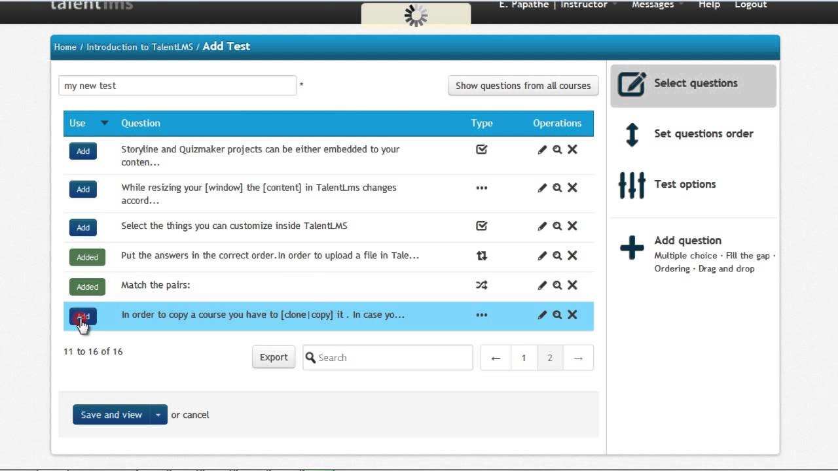Delete the Storyline and Quizmaker question
838x471 pixels.
pyautogui.click(x=572, y=150)
